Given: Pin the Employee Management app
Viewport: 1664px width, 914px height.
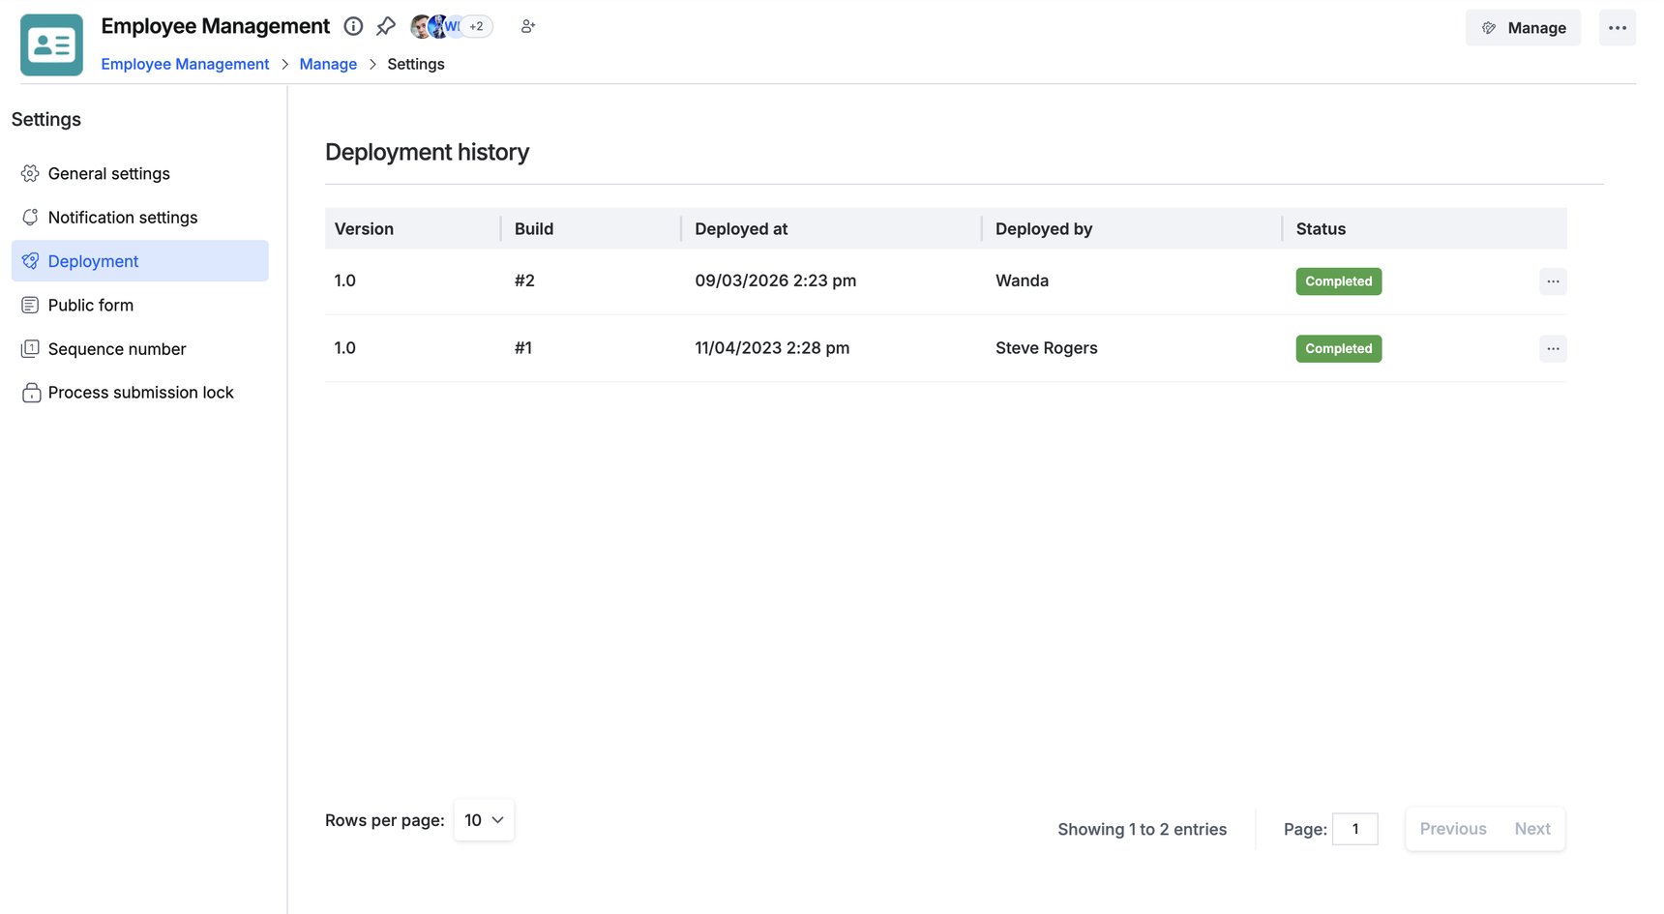Looking at the screenshot, I should point(386,26).
